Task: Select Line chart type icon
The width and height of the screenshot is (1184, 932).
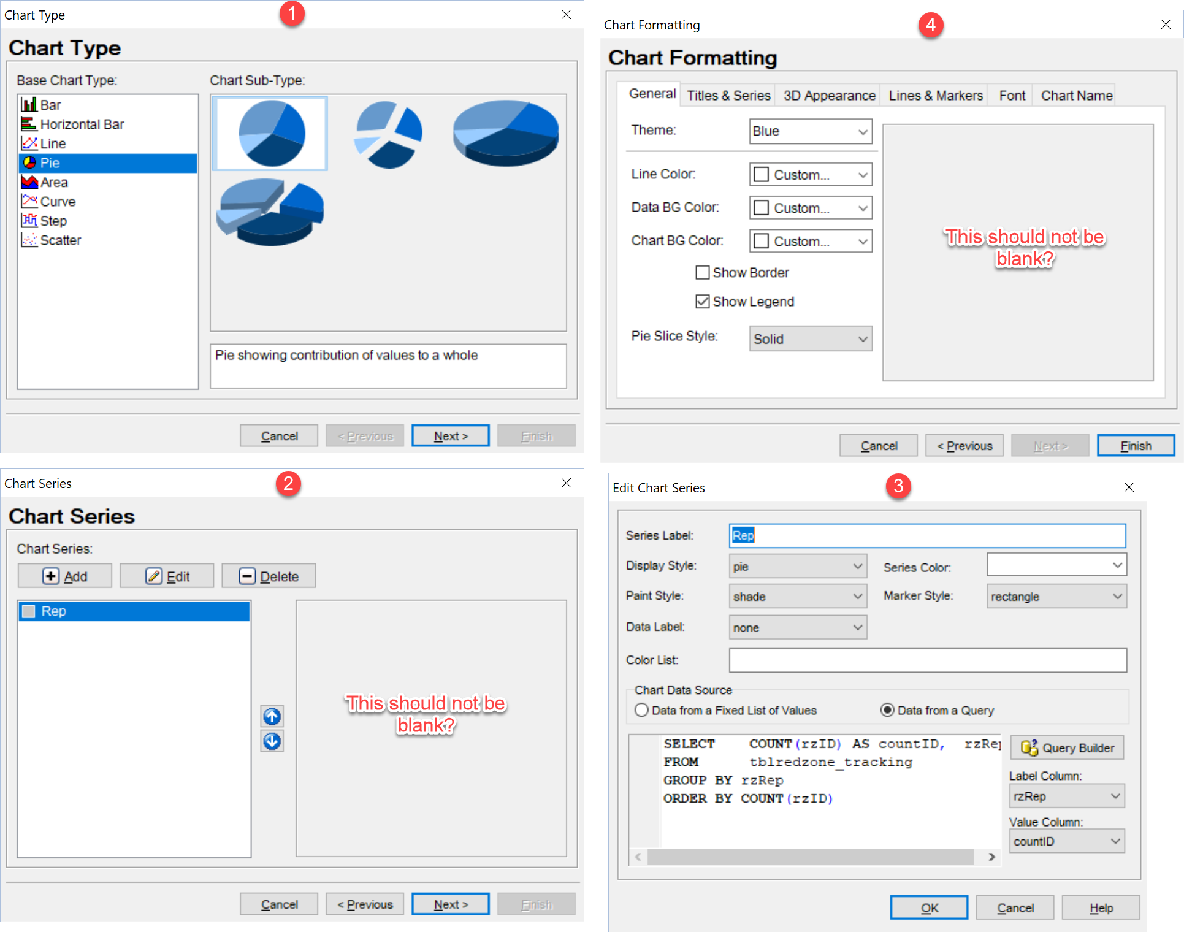Action: (x=29, y=143)
